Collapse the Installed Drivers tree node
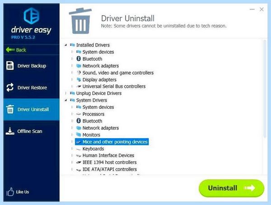Viewport: 271px width, 205px height. [x=65, y=45]
